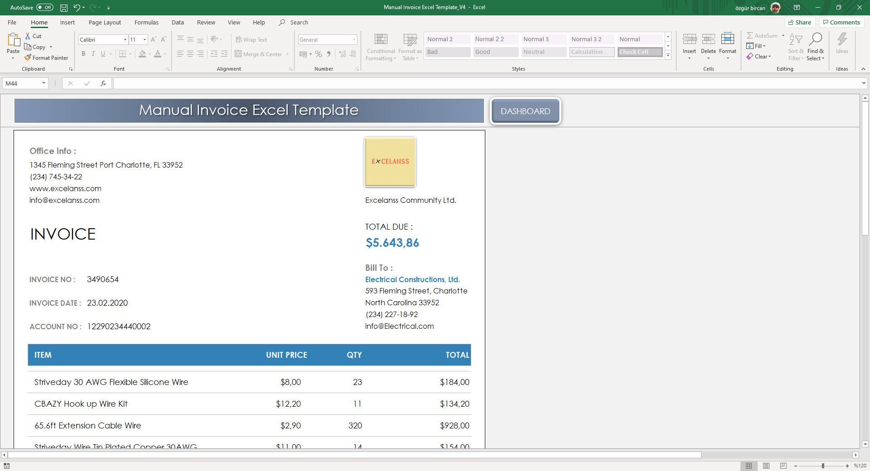The image size is (870, 471).
Task: Increase font size with large A icon
Action: (x=154, y=39)
